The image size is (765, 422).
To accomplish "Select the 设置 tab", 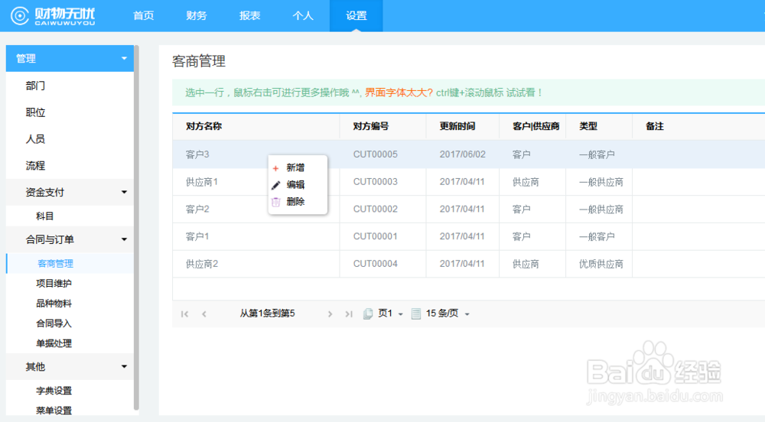I will coord(356,15).
